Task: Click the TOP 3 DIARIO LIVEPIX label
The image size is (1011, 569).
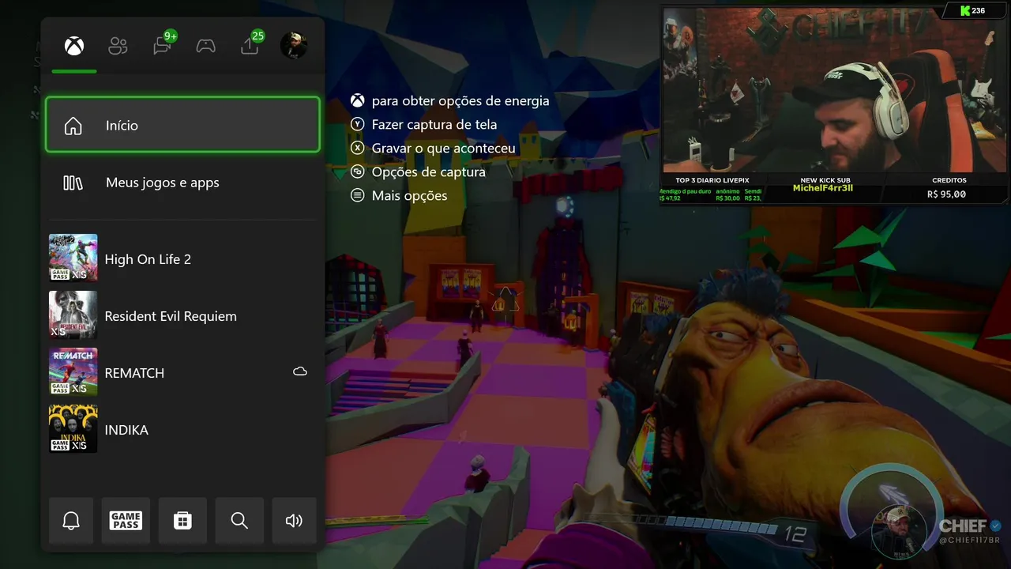Action: click(712, 180)
